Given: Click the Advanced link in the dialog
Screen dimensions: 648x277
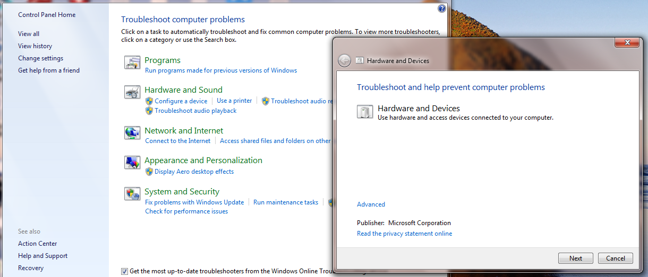Looking at the screenshot, I should 371,204.
